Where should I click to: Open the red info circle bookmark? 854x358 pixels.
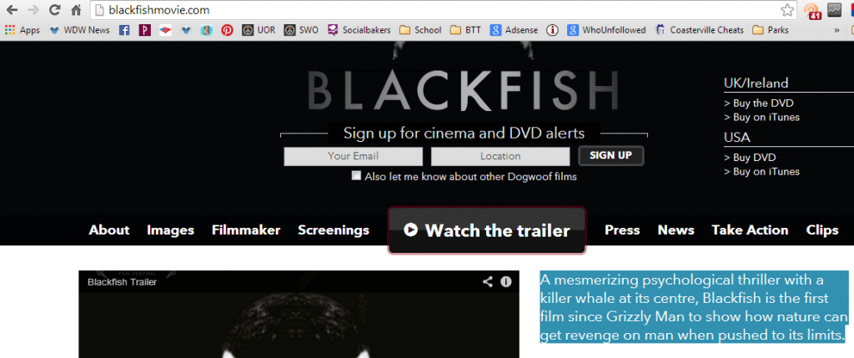pyautogui.click(x=553, y=30)
